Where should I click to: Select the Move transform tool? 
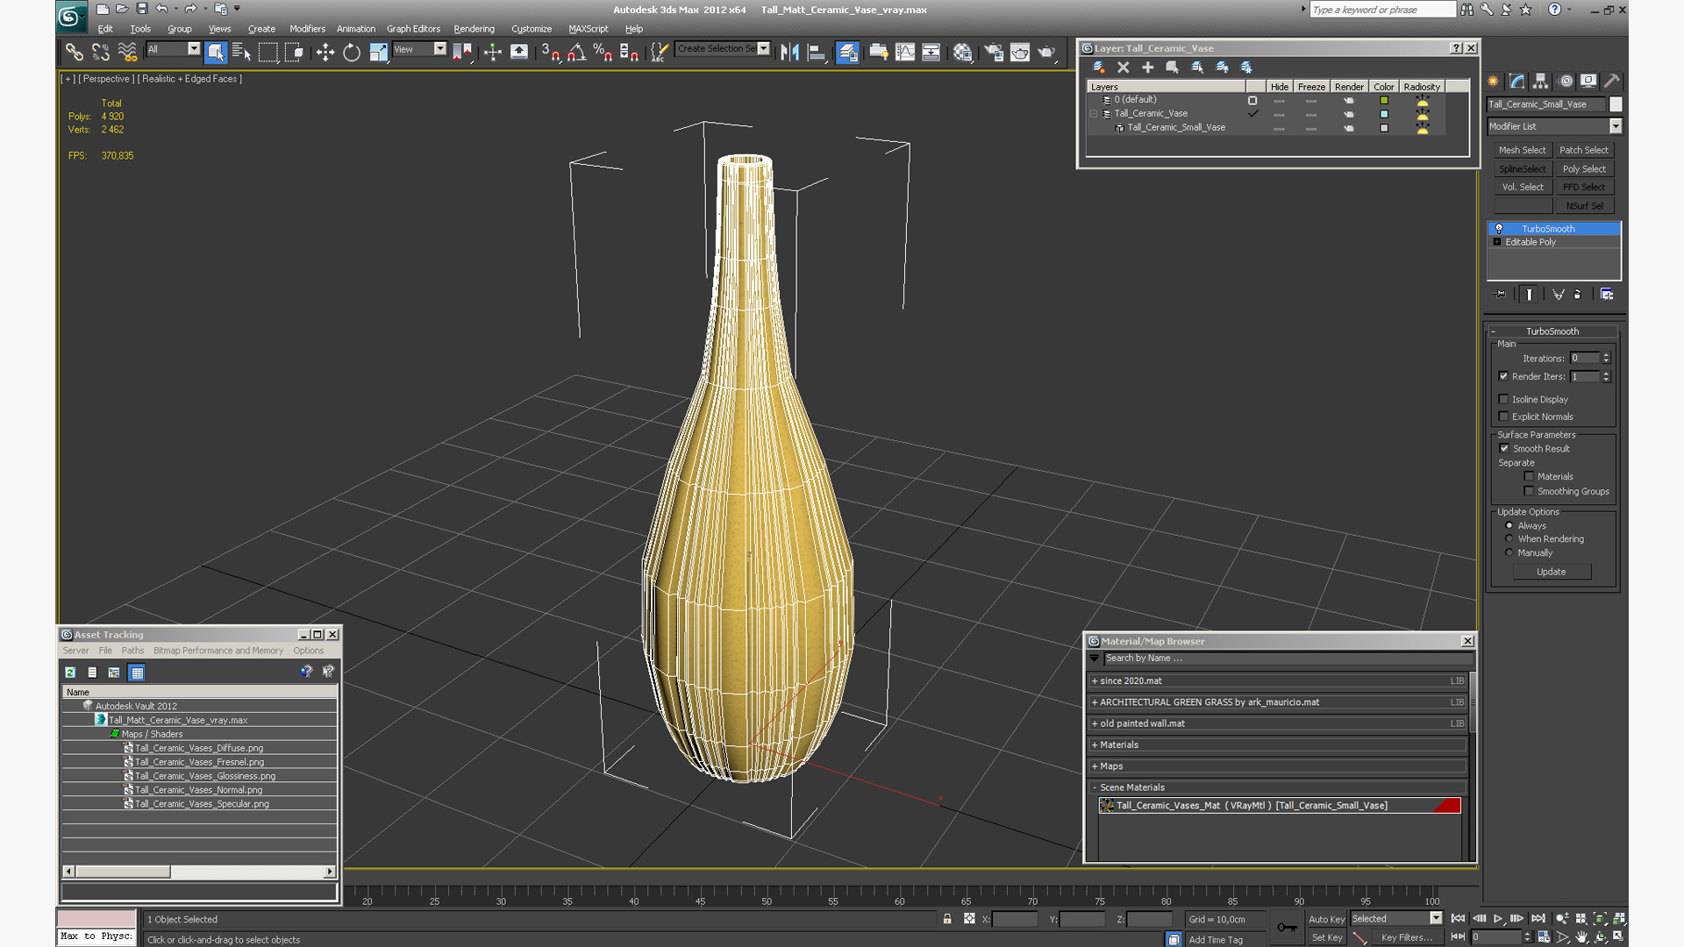pos(325,53)
